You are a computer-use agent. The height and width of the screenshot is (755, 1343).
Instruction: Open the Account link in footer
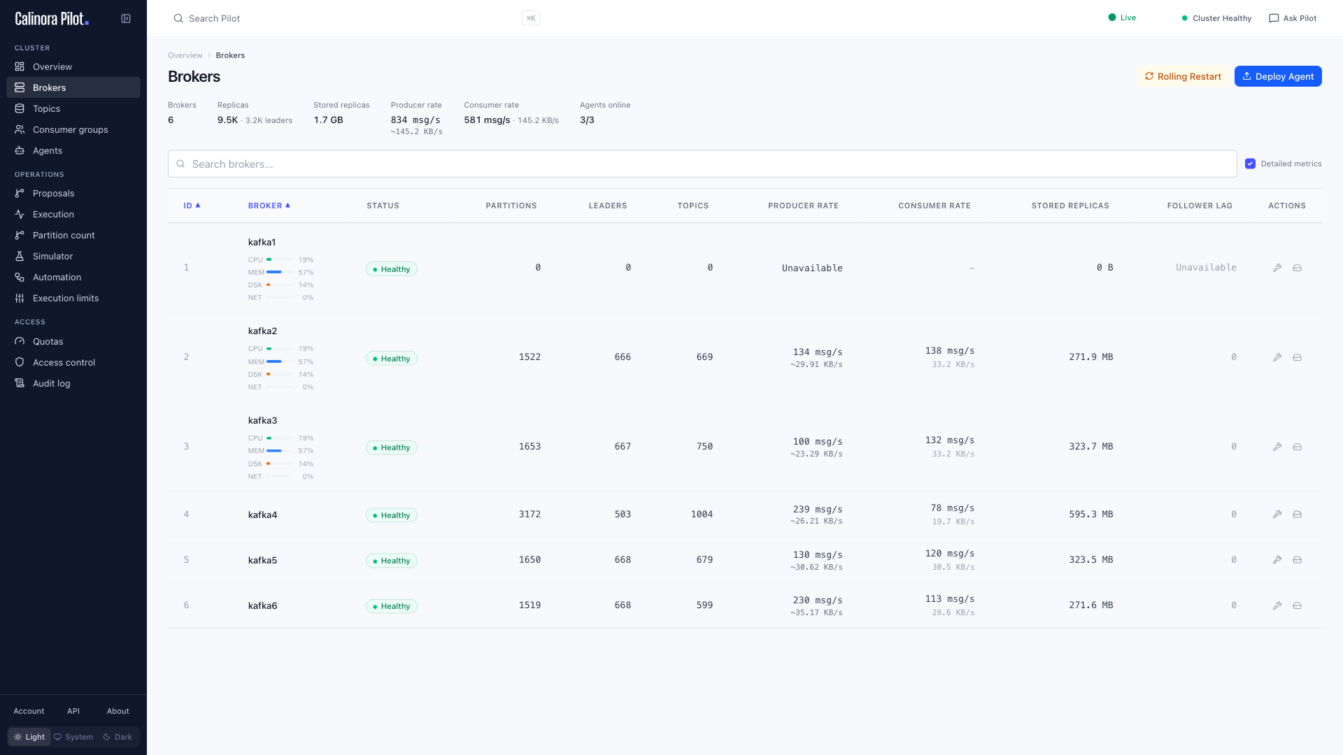(x=29, y=711)
